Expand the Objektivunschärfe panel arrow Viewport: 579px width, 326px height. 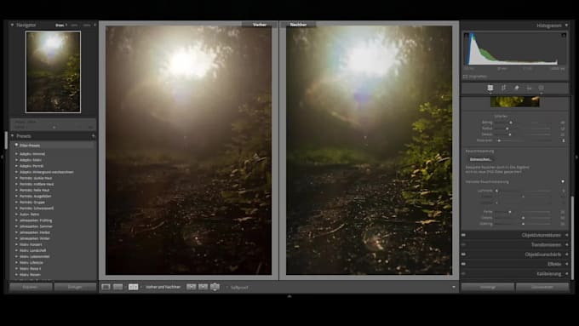click(566, 254)
